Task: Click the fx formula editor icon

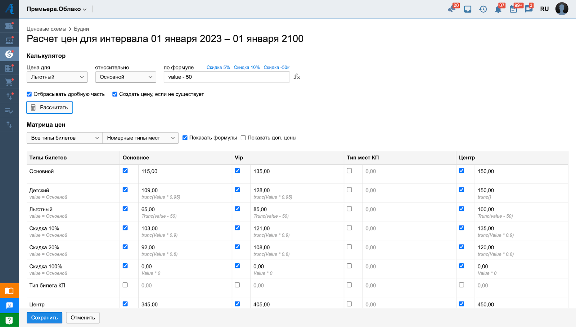Action: pos(297,77)
